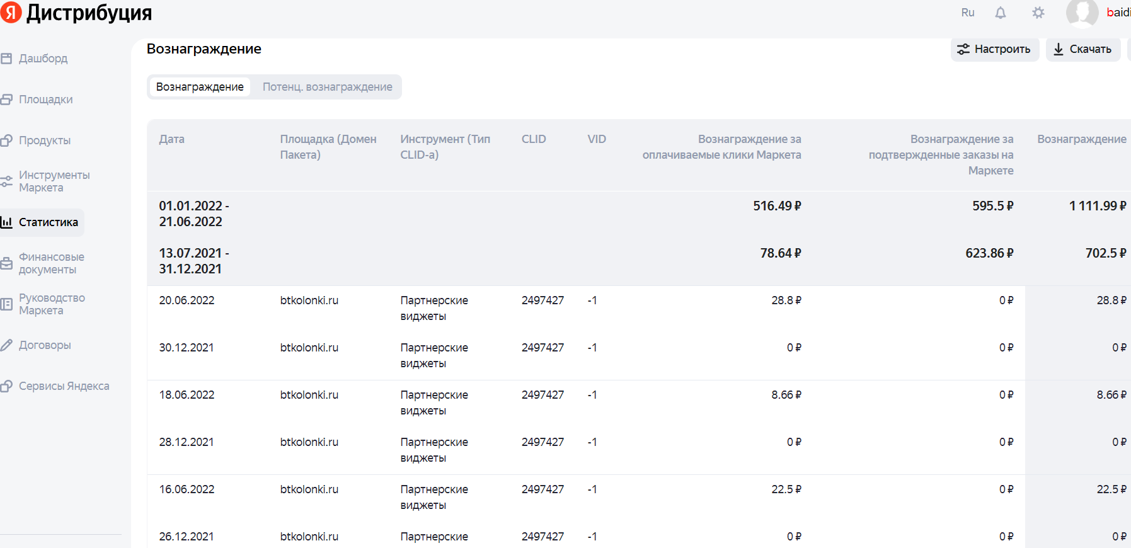
Task: Click header Вознаграждение за подтвержденные заказы
Action: tap(941, 155)
